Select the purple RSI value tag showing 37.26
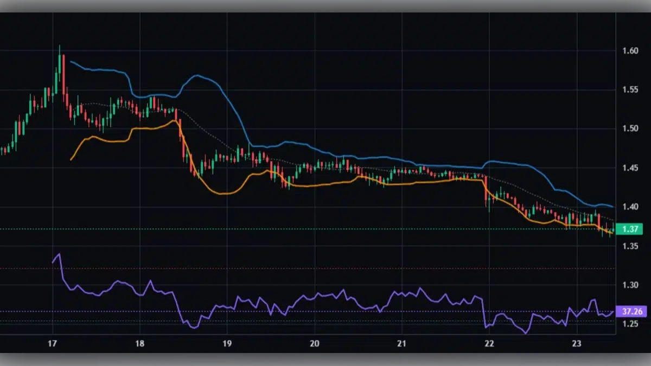This screenshot has width=651, height=366. [633, 311]
